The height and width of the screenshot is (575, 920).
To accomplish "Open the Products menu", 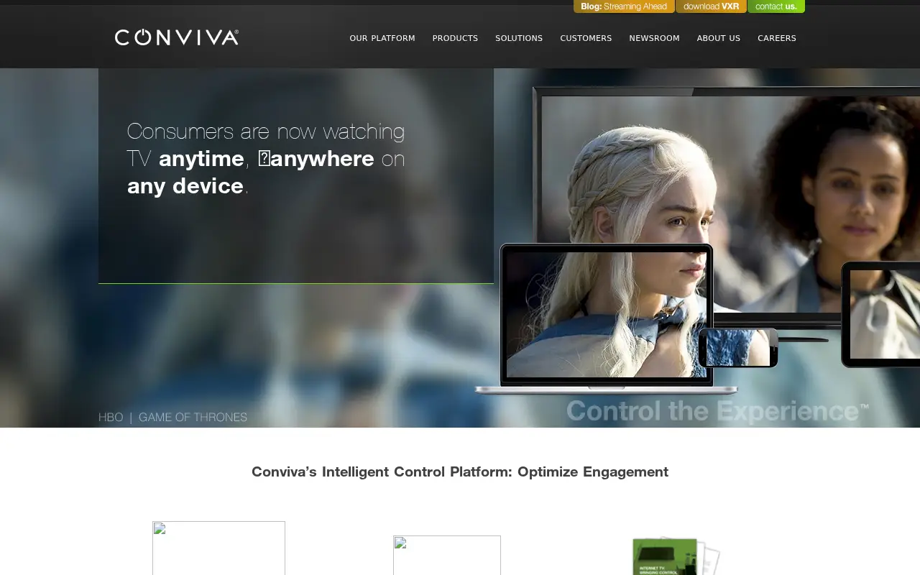I will pyautogui.click(x=455, y=38).
